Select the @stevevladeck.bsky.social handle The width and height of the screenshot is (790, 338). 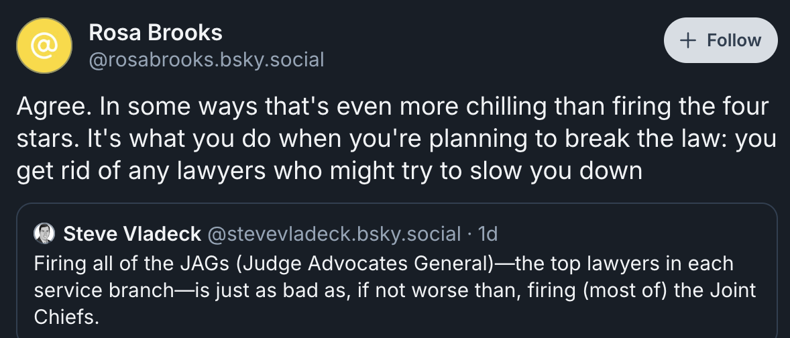[x=335, y=233]
